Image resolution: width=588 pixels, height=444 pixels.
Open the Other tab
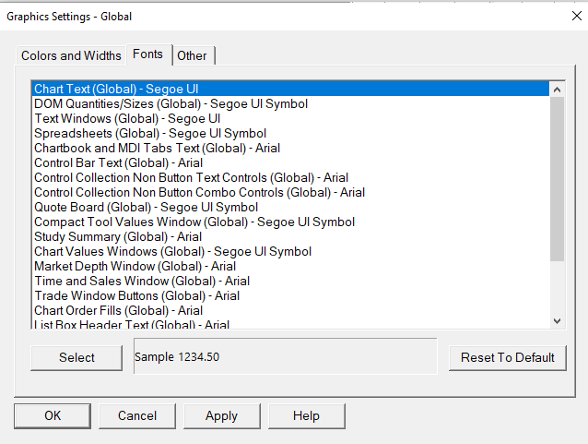192,55
